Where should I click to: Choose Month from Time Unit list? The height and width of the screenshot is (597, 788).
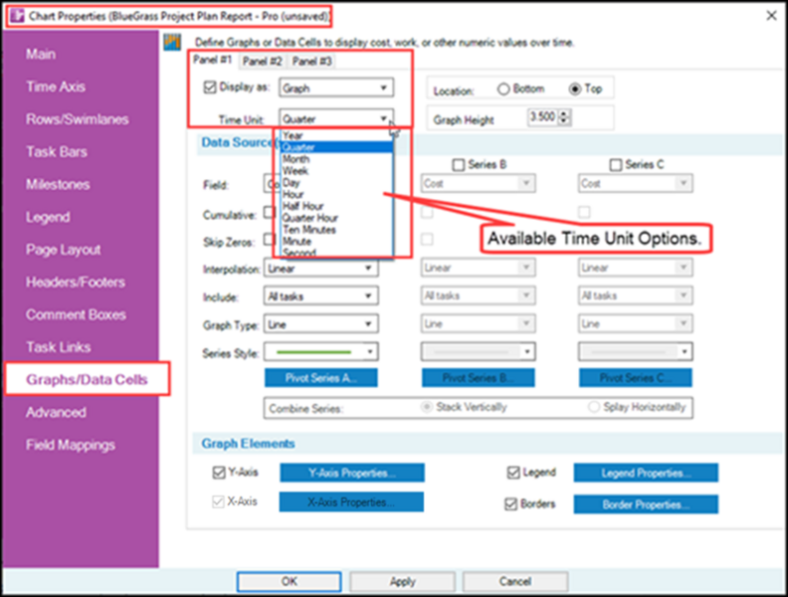click(336, 159)
